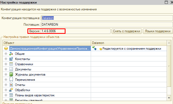The height and width of the screenshot is (104, 173).
Task: Open the Языки поддержки button
Action: [158, 31]
